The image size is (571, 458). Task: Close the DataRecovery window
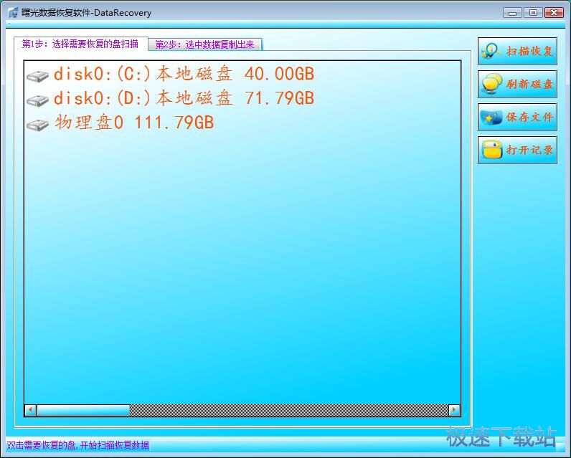[x=554, y=13]
